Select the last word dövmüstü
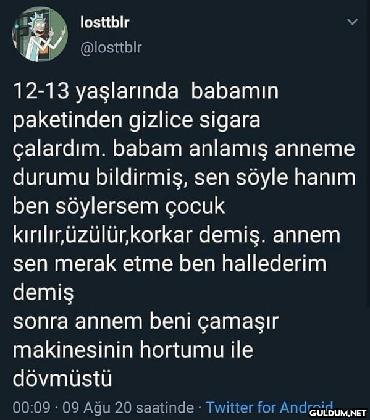370x420 pixels. click(x=62, y=379)
